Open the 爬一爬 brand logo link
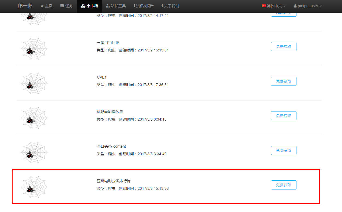The height and width of the screenshot is (212, 342). (25, 6)
